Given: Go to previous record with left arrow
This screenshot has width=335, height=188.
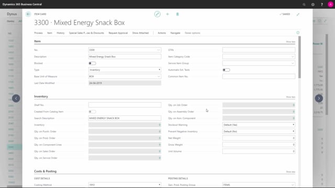Looking at the screenshot, I should [16, 98].
